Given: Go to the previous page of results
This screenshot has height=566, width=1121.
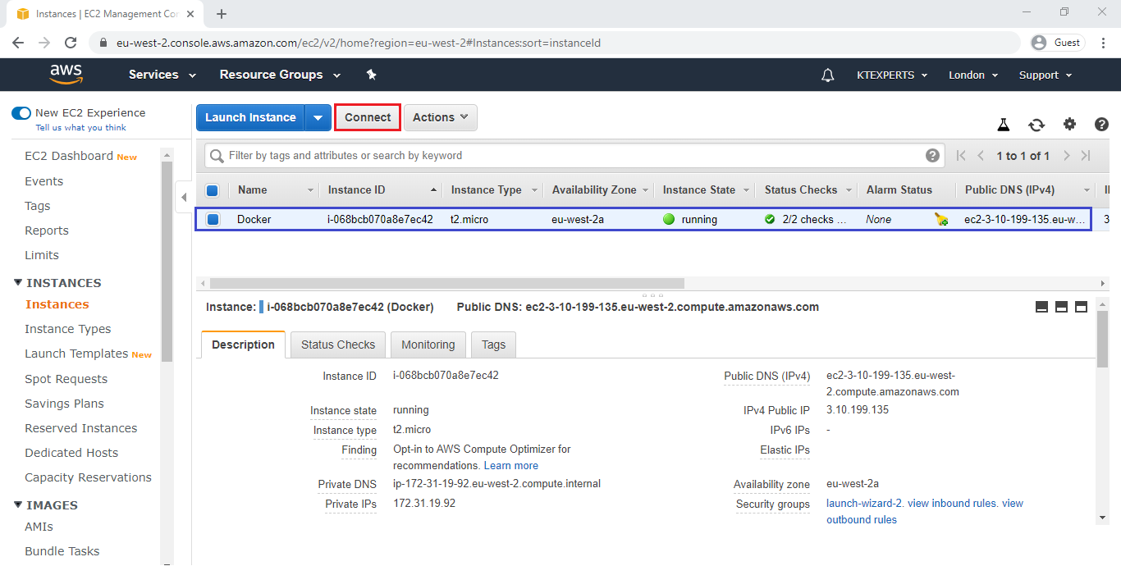Looking at the screenshot, I should pos(981,156).
